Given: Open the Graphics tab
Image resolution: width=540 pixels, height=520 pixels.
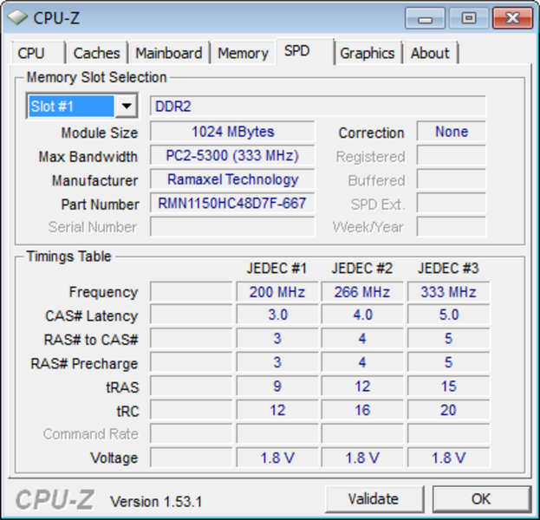Looking at the screenshot, I should point(368,53).
